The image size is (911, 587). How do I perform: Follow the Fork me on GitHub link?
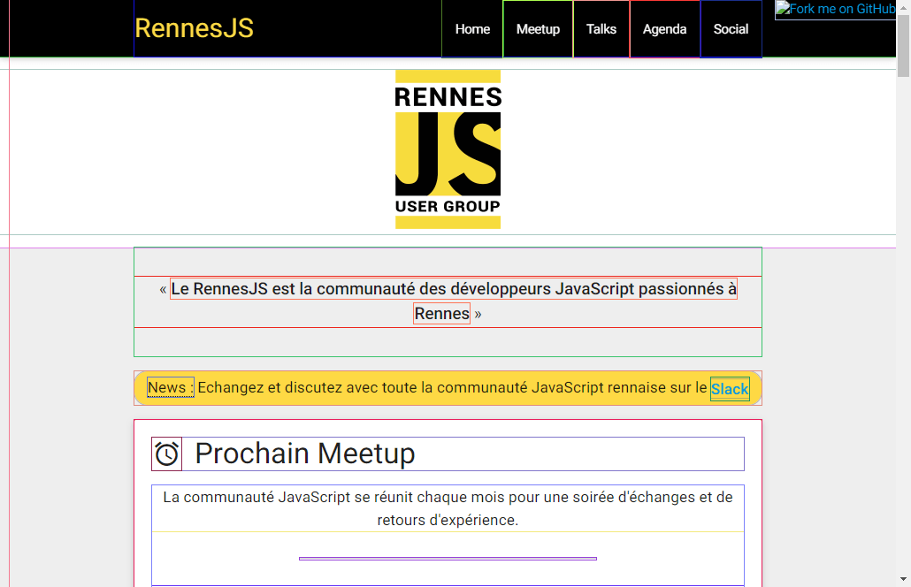836,10
